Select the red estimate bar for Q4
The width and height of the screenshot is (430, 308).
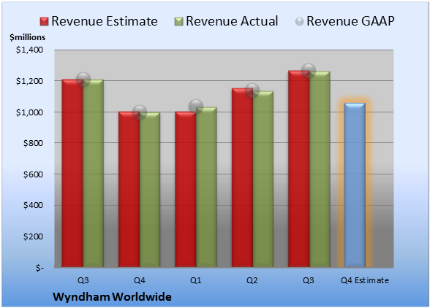(129, 189)
